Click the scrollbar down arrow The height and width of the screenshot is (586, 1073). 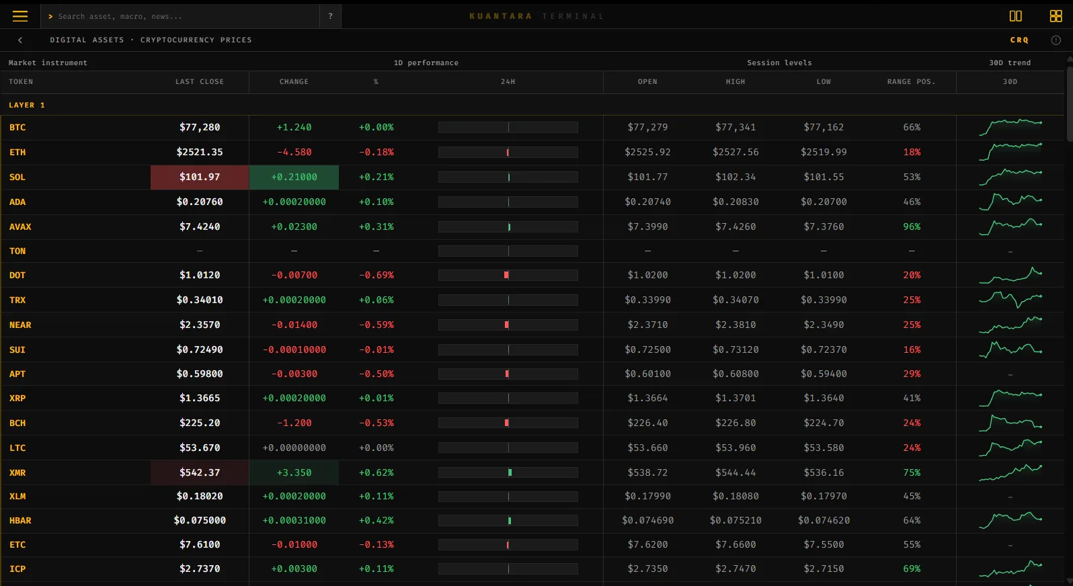[x=1070, y=582]
